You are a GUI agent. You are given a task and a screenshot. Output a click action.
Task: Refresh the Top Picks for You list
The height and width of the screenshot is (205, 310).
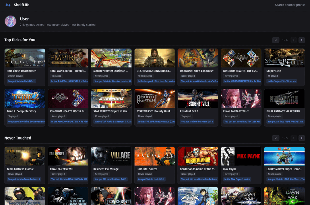click(x=276, y=40)
